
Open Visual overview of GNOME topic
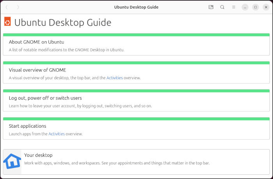point(37,70)
